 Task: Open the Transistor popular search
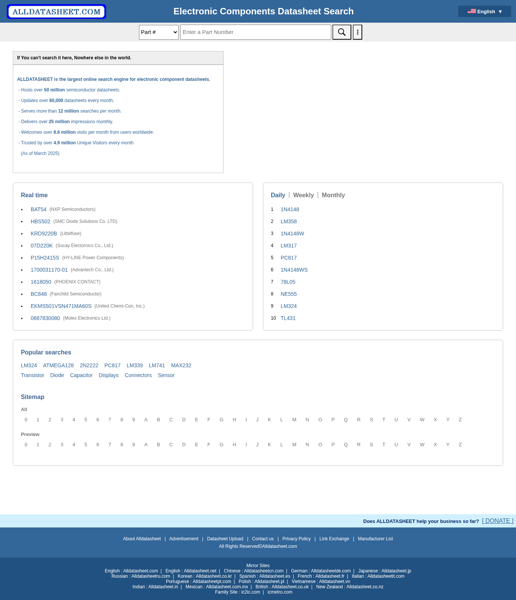(32, 375)
